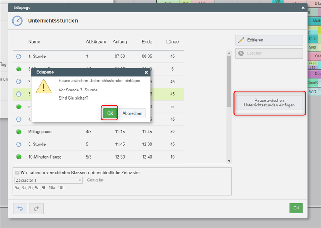
Task: Click the Anfang column header
Action: click(120, 42)
